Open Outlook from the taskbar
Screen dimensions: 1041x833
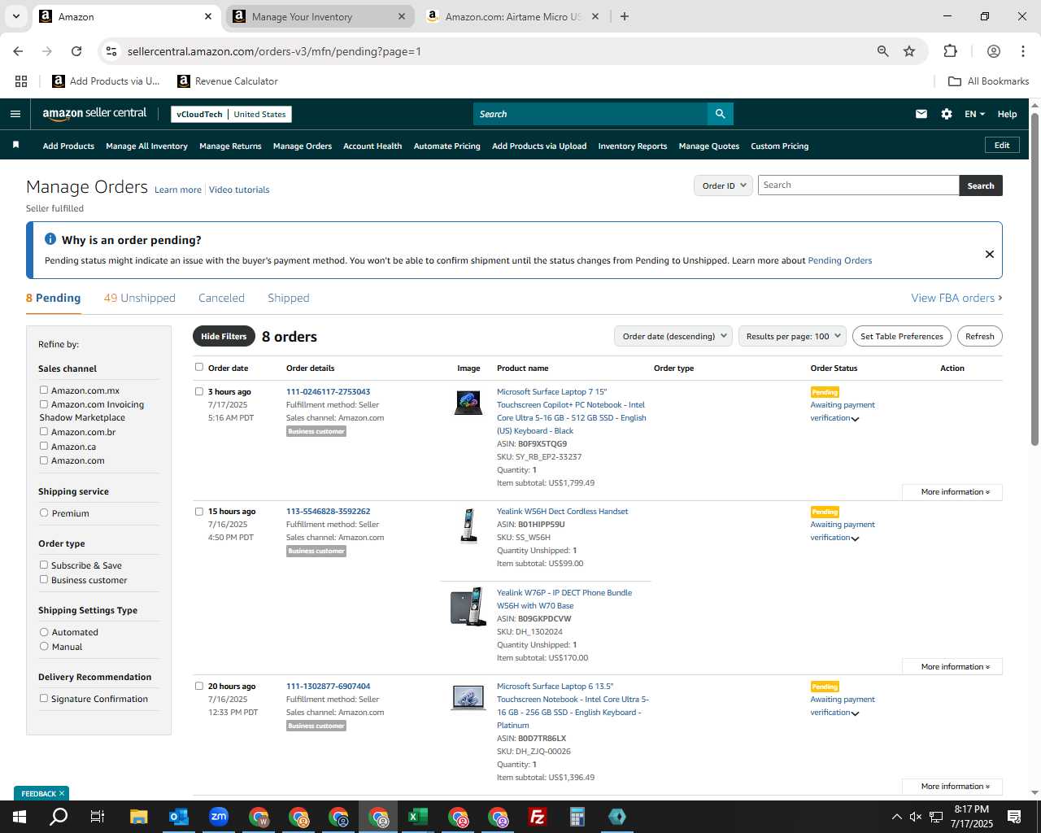click(179, 817)
